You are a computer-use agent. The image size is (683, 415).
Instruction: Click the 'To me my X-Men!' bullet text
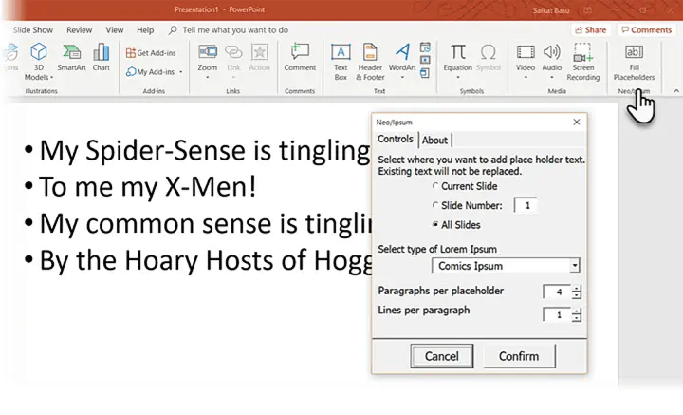[147, 187]
